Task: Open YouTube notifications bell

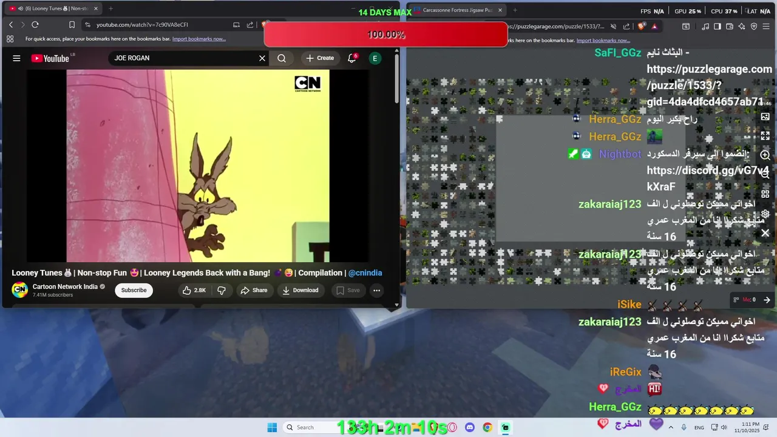Action: (352, 58)
